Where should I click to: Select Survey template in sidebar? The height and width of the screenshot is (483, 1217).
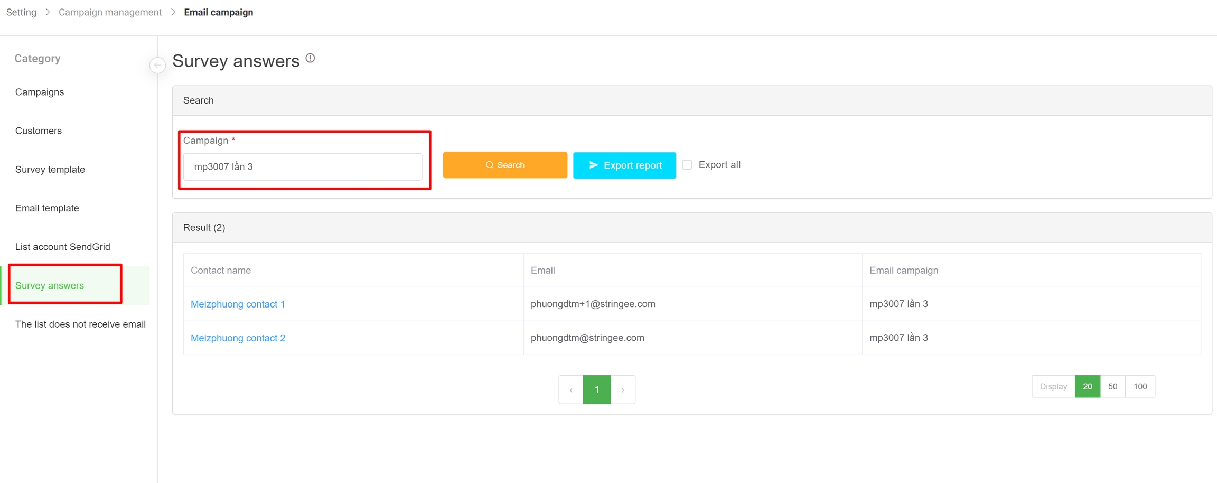click(50, 170)
